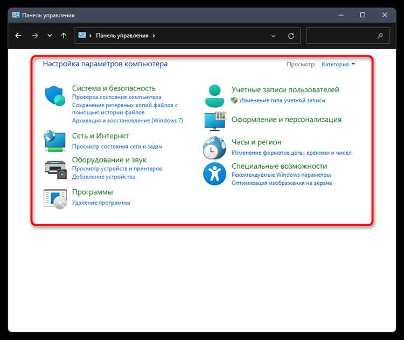The image size is (404, 340).
Task: Open Оборудование и звук category
Action: tap(109, 160)
